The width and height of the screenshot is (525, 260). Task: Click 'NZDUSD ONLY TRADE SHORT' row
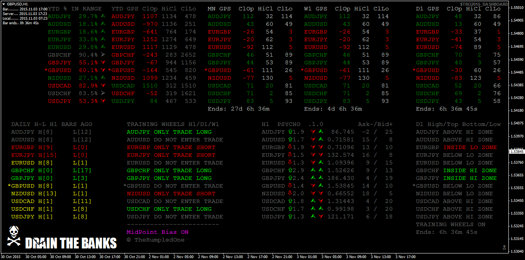(171, 193)
